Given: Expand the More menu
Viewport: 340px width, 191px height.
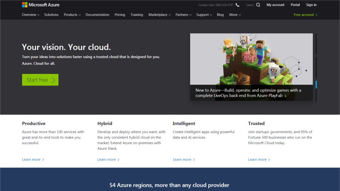Looking at the screenshot, I should click(x=235, y=15).
